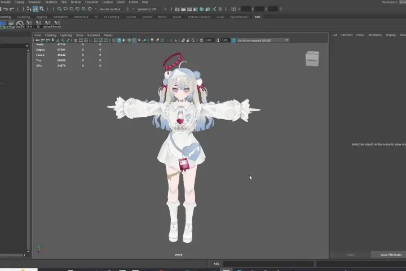Open the Windows menu
Viewport: 406px width, 271px height.
pyautogui.click(x=35, y=2)
